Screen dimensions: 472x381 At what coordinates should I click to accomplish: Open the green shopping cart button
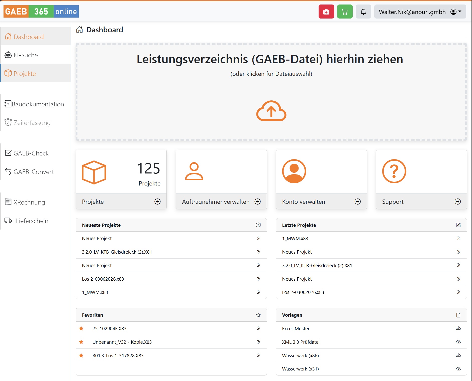[x=345, y=12]
